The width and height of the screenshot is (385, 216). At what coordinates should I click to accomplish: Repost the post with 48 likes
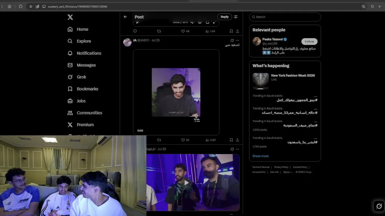159,31
